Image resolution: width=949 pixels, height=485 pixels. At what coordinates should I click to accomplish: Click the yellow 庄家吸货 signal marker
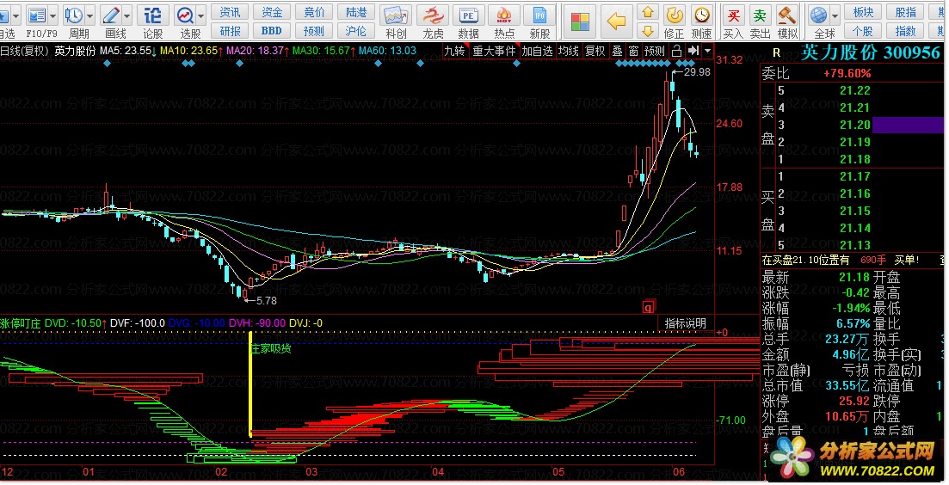[271, 349]
